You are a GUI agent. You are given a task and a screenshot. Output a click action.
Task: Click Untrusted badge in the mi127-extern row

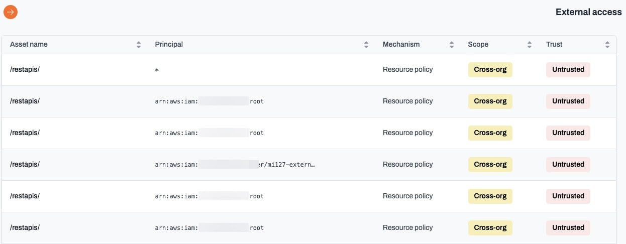[568, 165]
